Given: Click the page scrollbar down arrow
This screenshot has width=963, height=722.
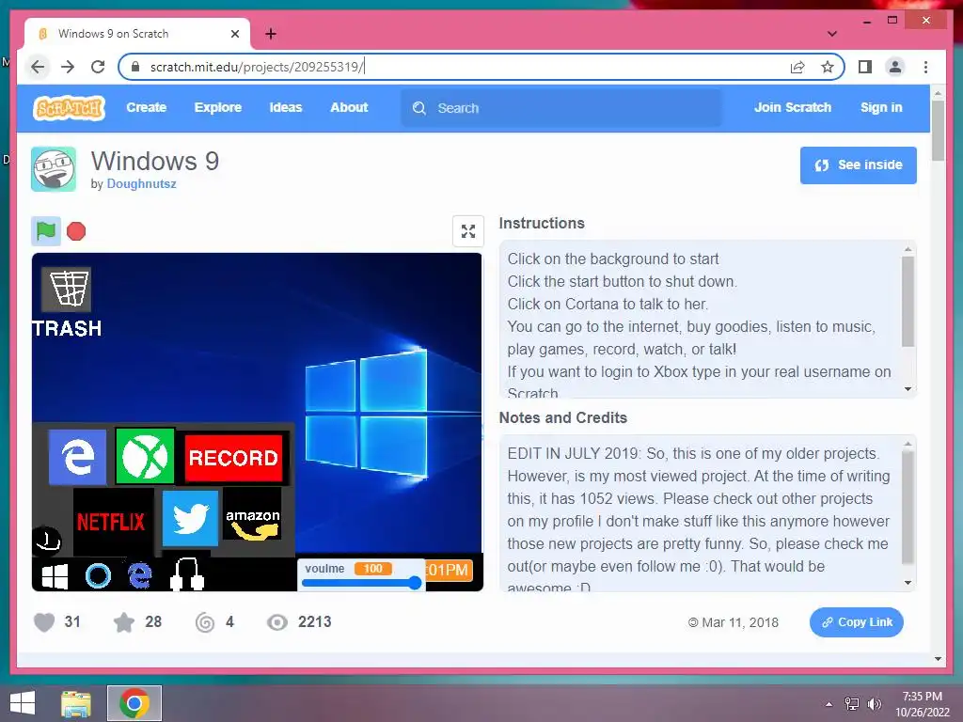Looking at the screenshot, I should 938,659.
